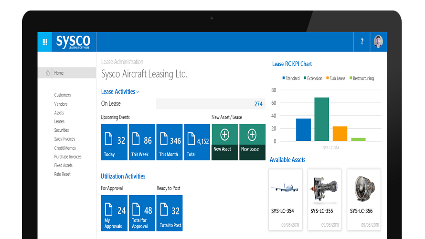
Task: Open Vendors in the sidebar
Action: [61, 104]
